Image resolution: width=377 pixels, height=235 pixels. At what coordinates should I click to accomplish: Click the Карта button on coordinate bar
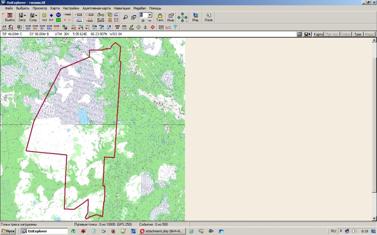point(318,34)
